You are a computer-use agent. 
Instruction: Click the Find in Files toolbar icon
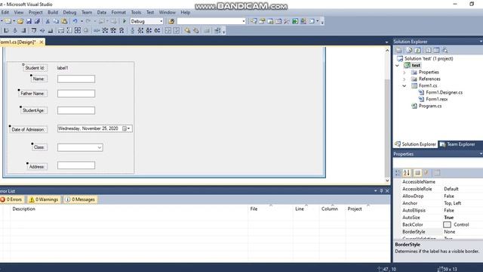pos(171,21)
